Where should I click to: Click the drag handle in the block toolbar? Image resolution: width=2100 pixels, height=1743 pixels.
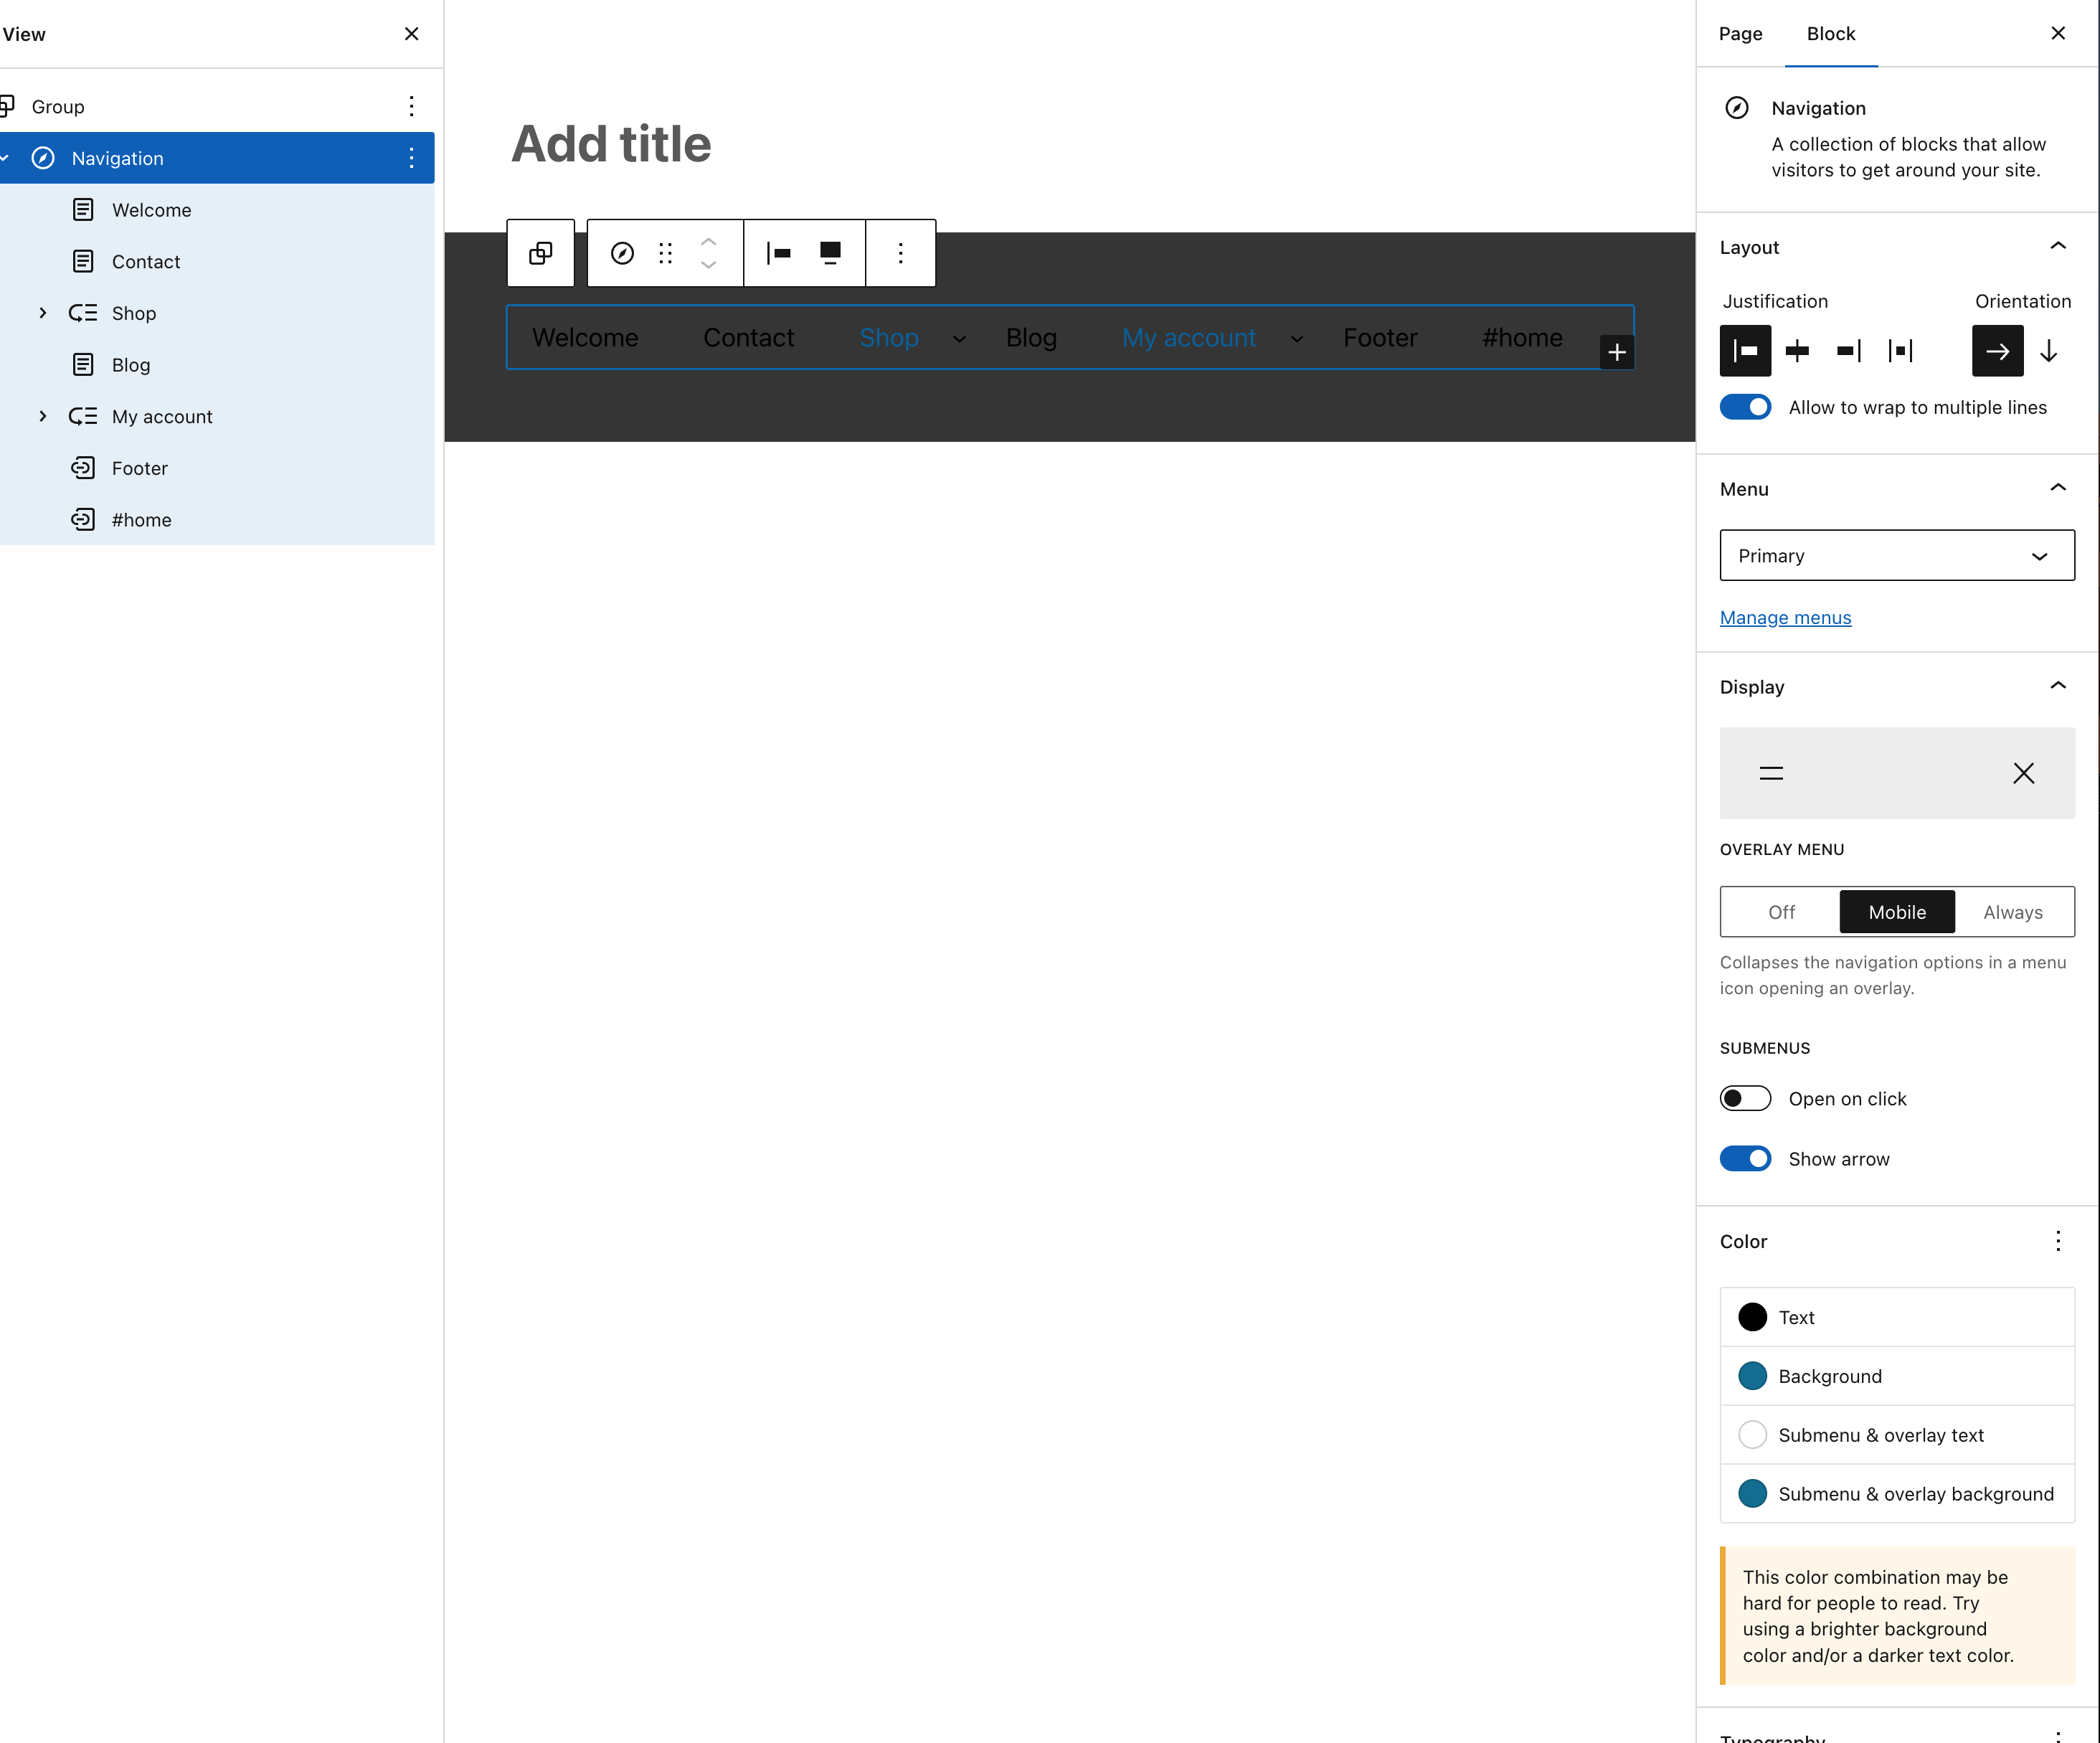(x=665, y=253)
